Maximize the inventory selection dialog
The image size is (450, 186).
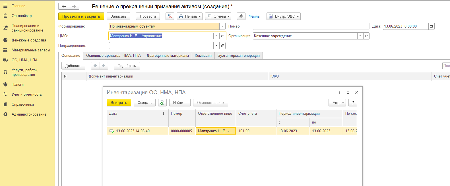tap(348, 92)
